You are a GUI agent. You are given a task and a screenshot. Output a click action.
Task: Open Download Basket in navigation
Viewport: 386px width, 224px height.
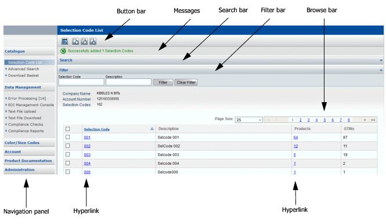(x=23, y=75)
